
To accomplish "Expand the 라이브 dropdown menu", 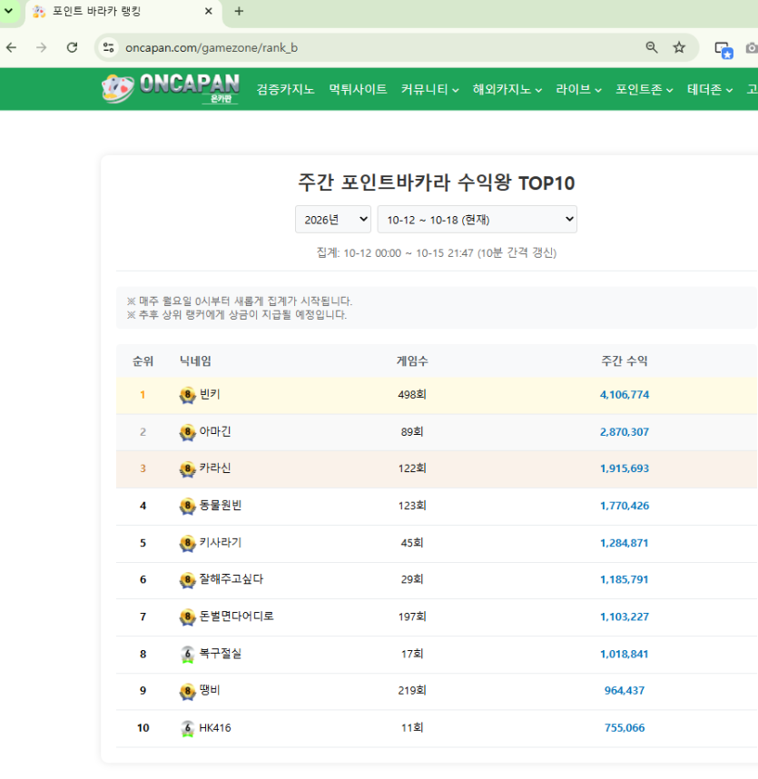I will 578,89.
